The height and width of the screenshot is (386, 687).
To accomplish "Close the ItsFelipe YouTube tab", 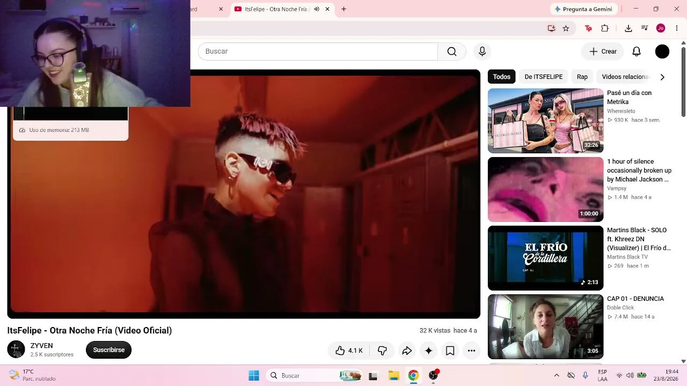I will coord(327,9).
